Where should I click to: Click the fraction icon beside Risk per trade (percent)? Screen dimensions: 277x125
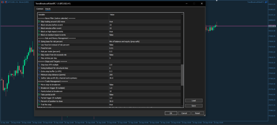39,51
